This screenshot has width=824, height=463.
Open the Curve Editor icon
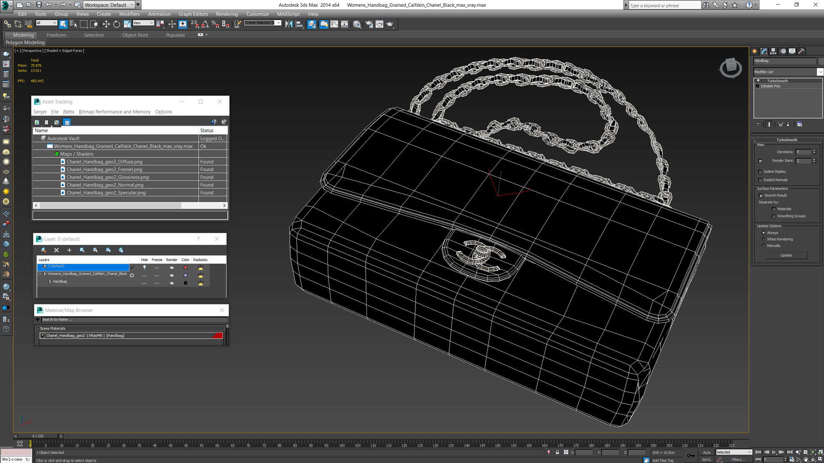(334, 24)
